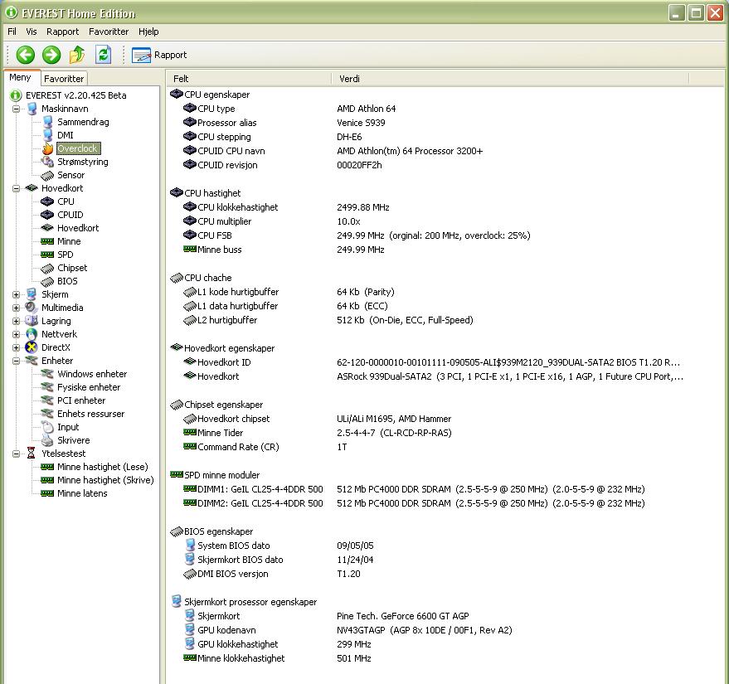Select the CPU chip icon in tree

point(47,201)
